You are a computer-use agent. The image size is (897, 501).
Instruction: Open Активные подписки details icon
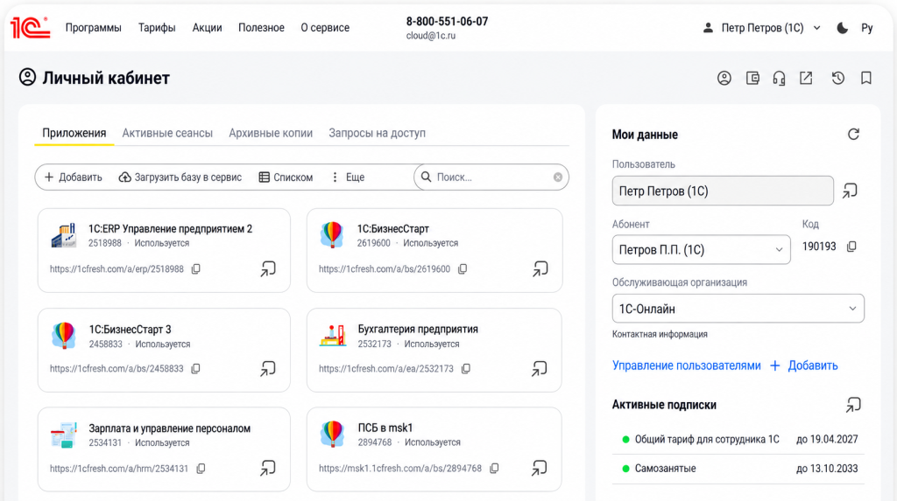point(853,405)
